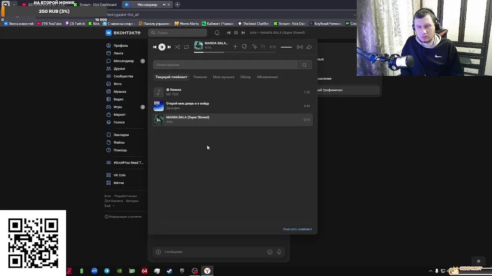Toggle repeat mode in the music player
The height and width of the screenshot is (276, 492).
point(186,47)
